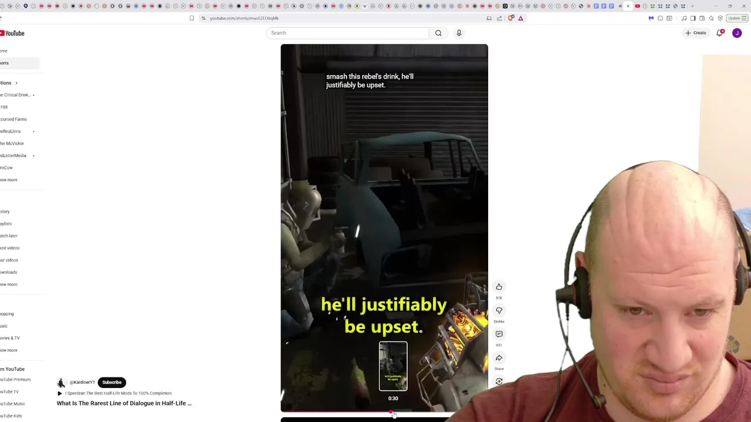Click the media music note toolbar icon
The width and height of the screenshot is (751, 422).
point(684,18)
